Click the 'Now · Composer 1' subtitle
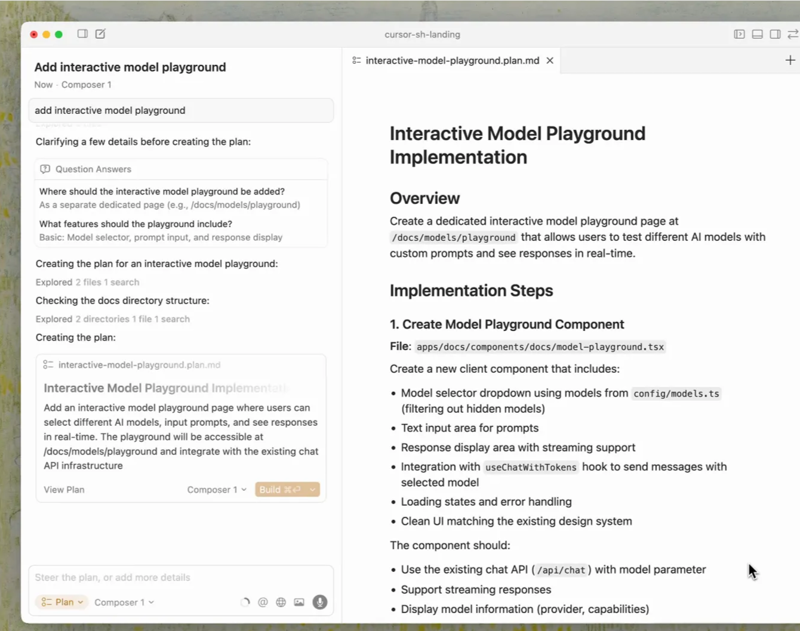Image resolution: width=800 pixels, height=631 pixels. coord(73,85)
